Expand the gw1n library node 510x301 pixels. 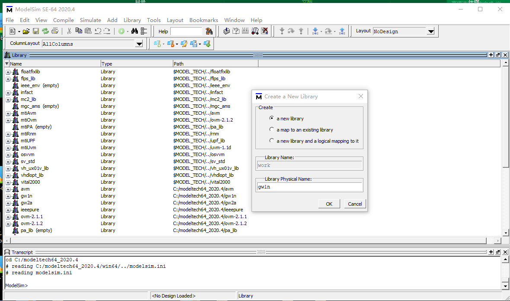click(x=8, y=196)
